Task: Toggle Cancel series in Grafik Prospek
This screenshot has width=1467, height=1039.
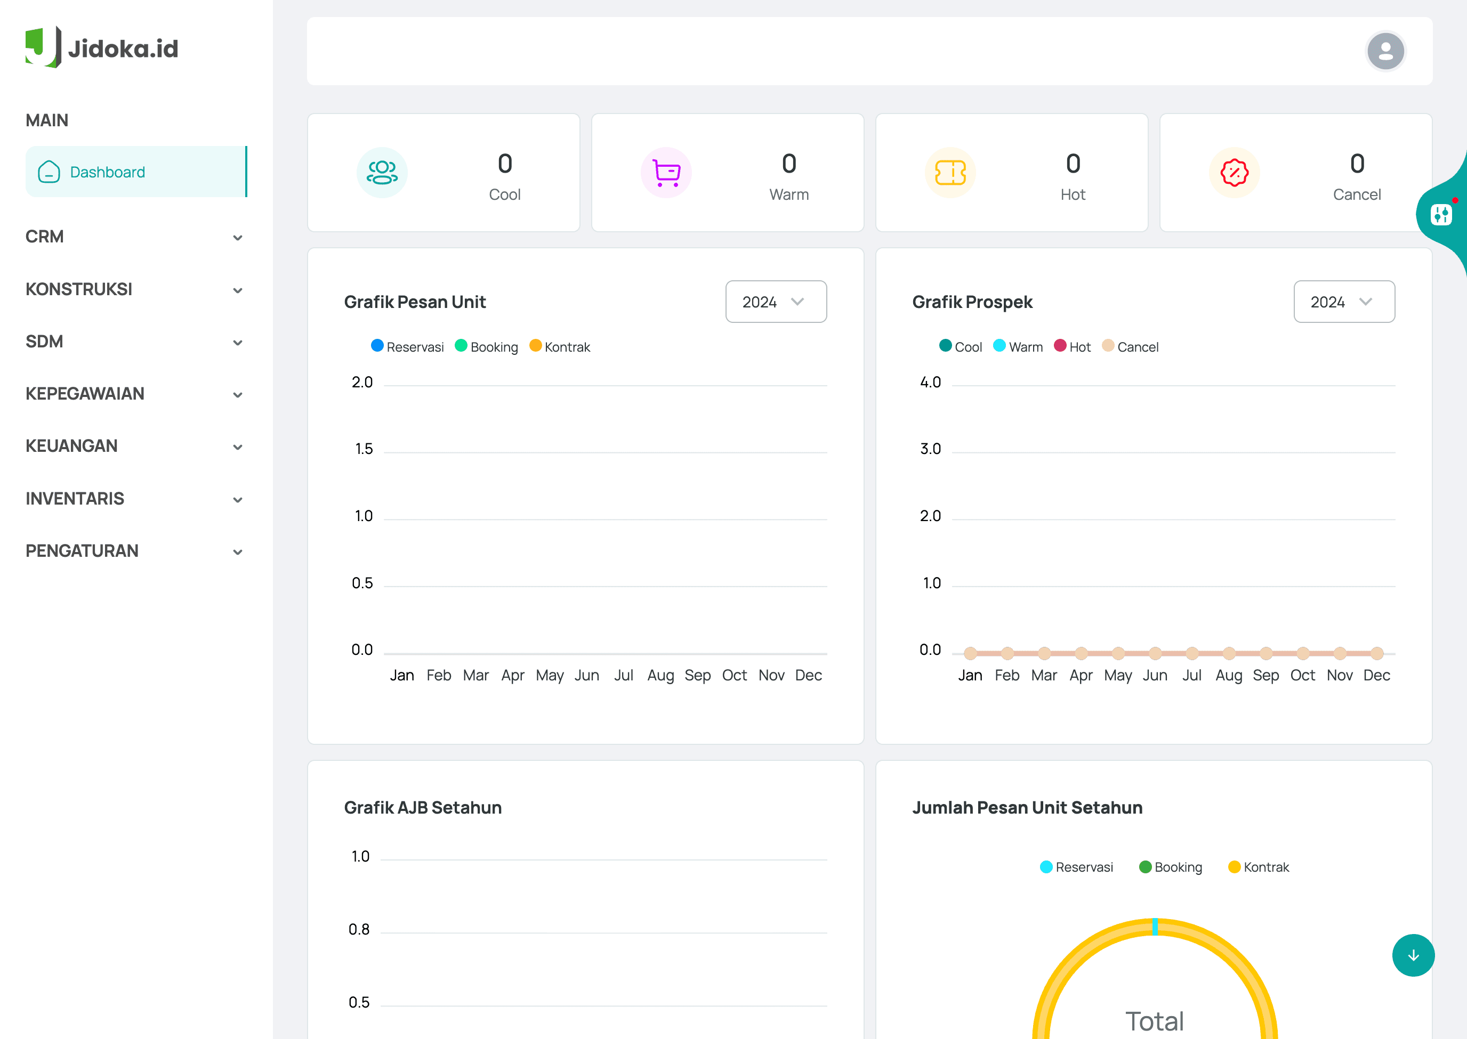Action: click(1130, 347)
